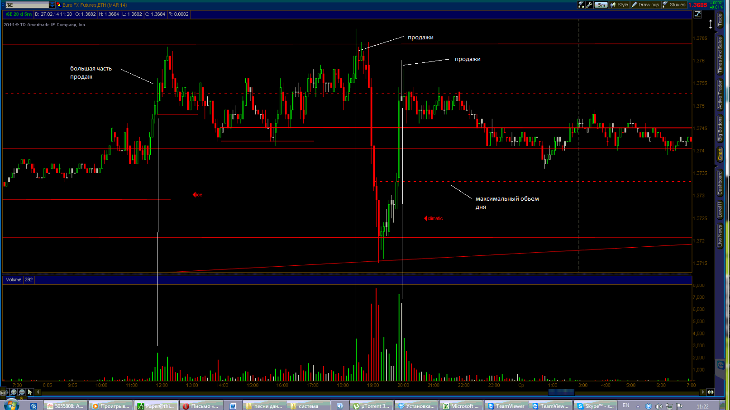Screen dimensions: 730x410
Task: Open the Big Buttons side tab
Action: [x=720, y=128]
